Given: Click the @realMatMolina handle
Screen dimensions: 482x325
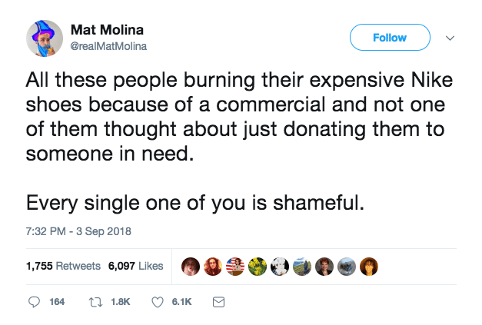Looking at the screenshot, I should coord(108,45).
